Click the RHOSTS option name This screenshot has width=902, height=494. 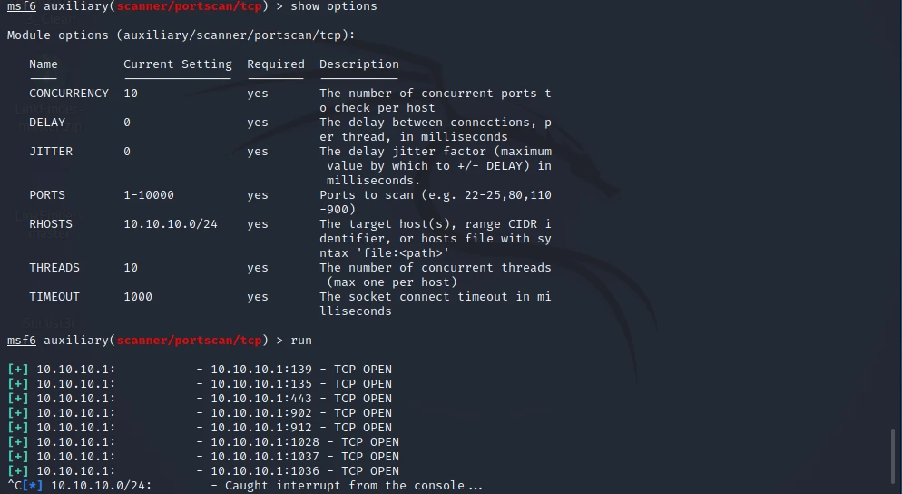[51, 224]
